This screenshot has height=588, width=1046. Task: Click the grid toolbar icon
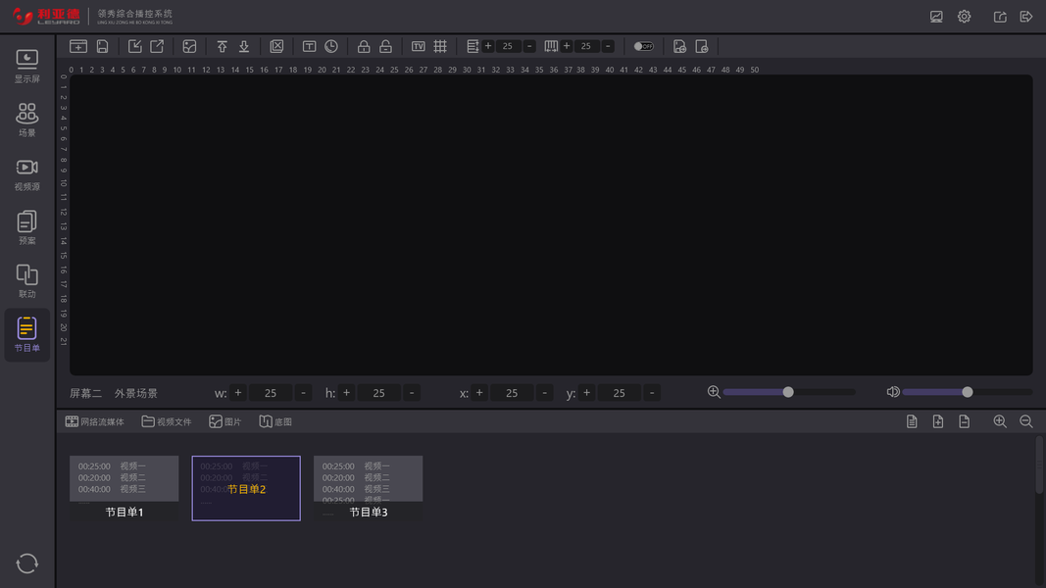pyautogui.click(x=440, y=46)
